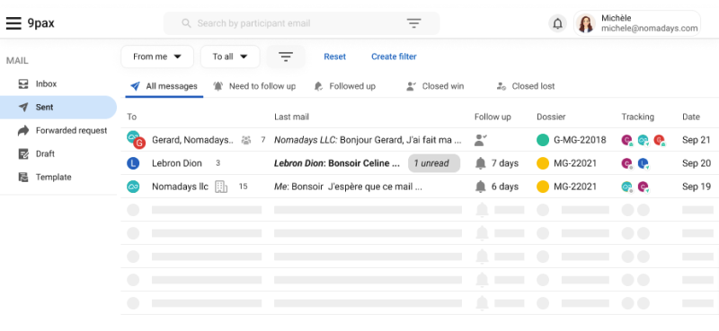This screenshot has height=331, width=719.
Task: Click the yellow dossier dot in the Sep 19 row
Action: coord(543,187)
